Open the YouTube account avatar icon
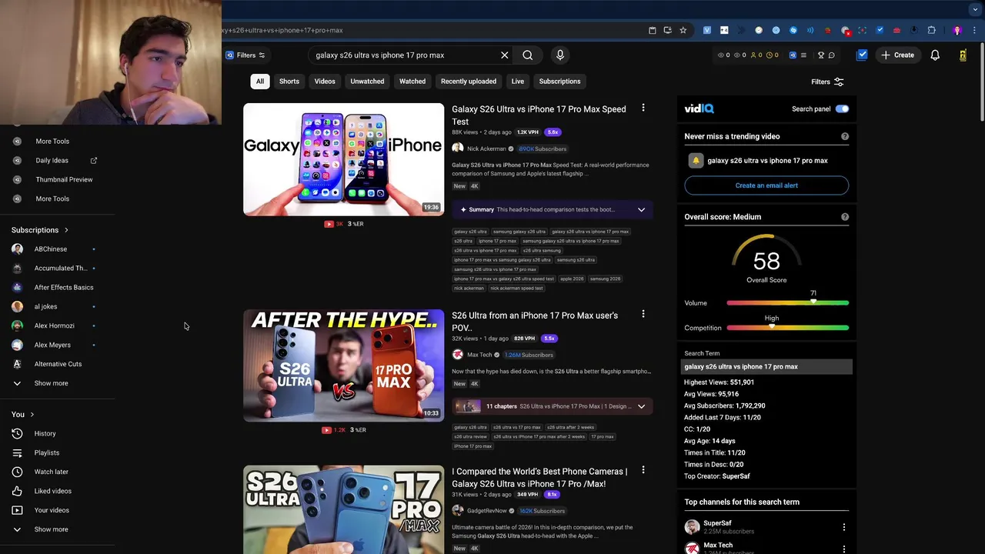The image size is (985, 554). [963, 55]
